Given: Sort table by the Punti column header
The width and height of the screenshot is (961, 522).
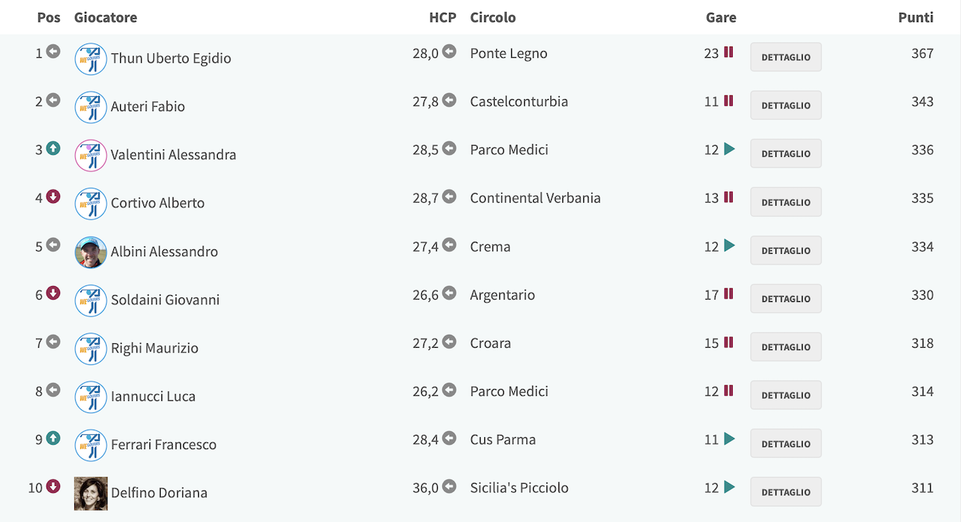Looking at the screenshot, I should coord(916,17).
